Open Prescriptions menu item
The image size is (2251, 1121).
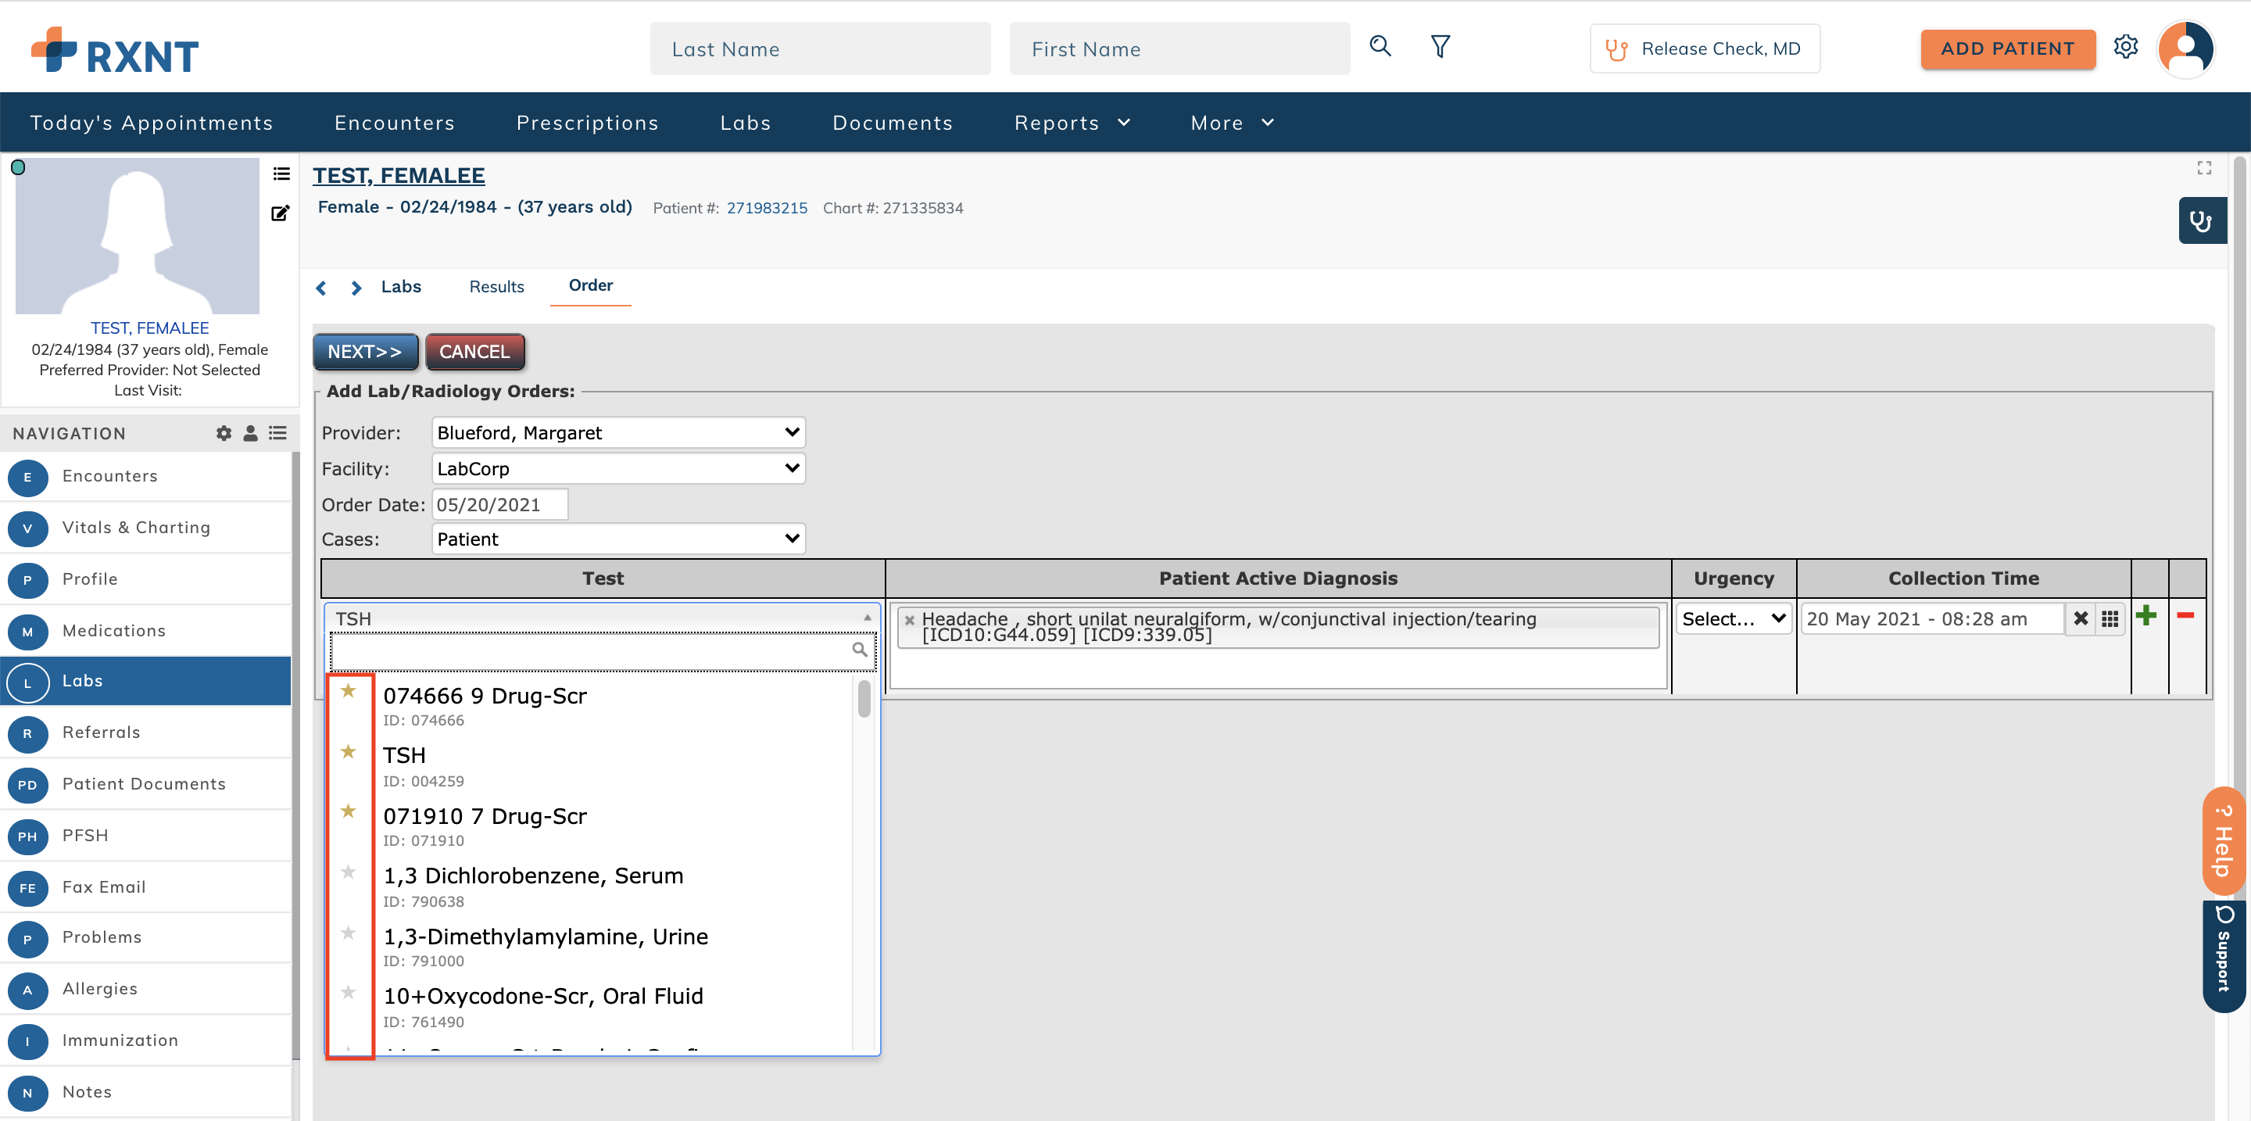click(x=587, y=124)
